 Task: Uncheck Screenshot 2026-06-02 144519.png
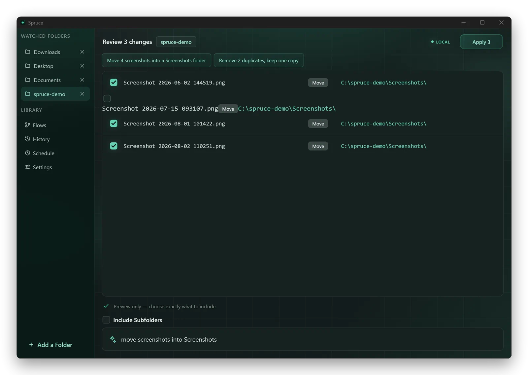(114, 83)
